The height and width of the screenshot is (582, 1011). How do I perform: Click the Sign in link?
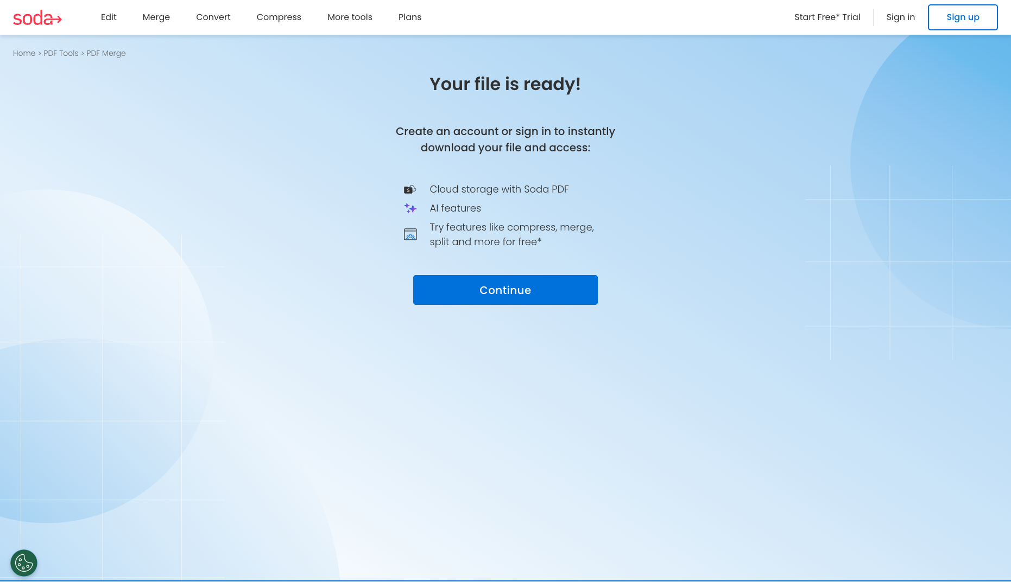901,17
